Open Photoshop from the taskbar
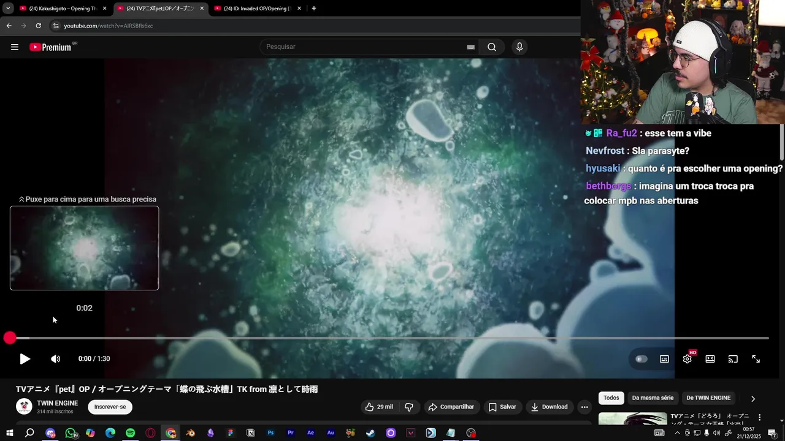This screenshot has width=785, height=441. point(270,433)
